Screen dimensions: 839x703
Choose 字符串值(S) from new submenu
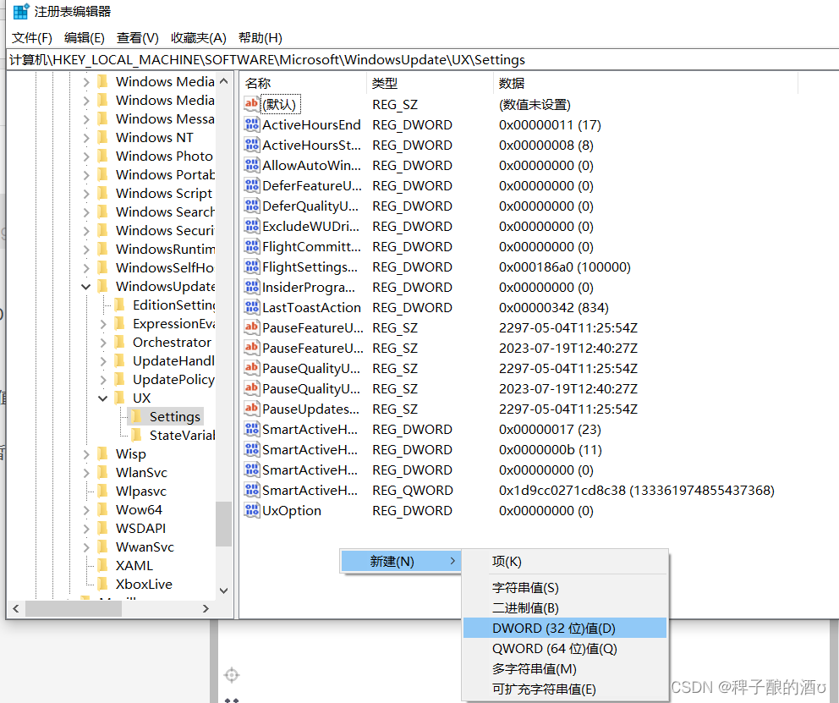click(x=564, y=587)
